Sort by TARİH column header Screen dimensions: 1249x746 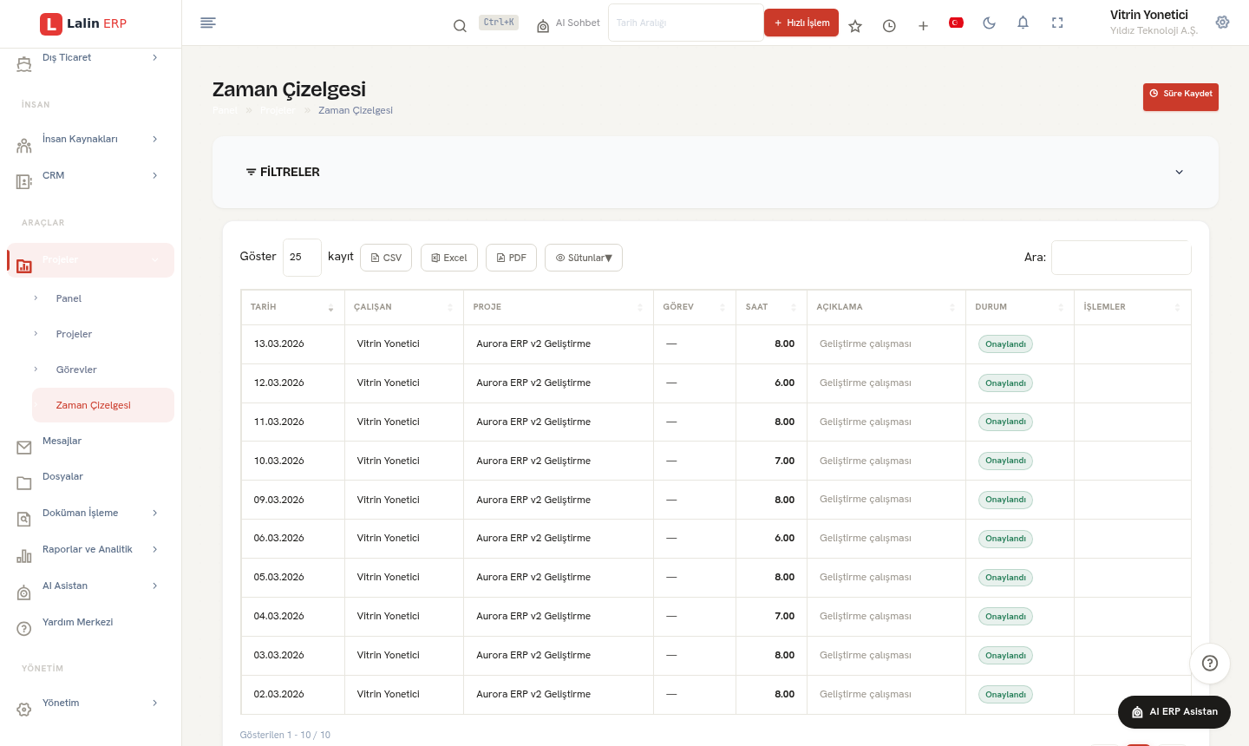coord(292,307)
